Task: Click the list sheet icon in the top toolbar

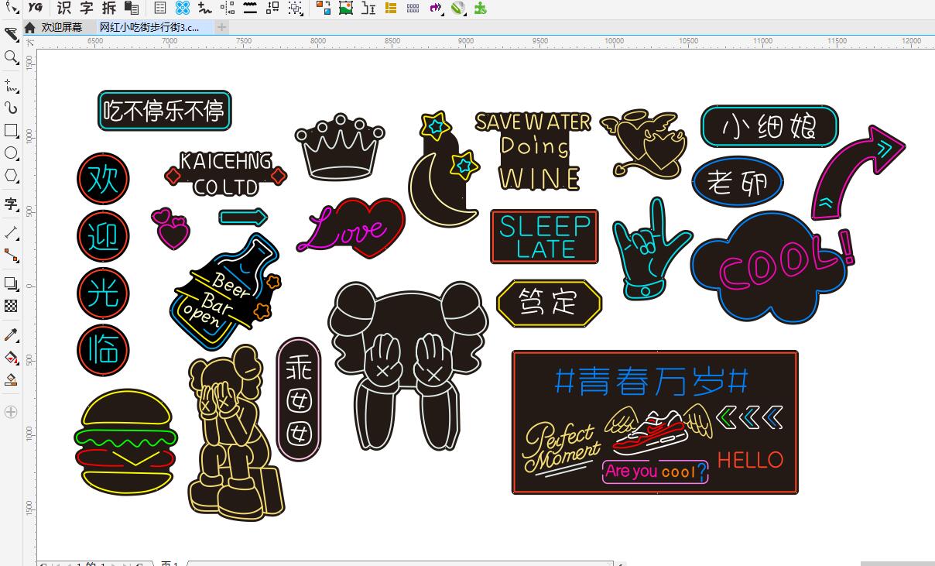Action: click(x=160, y=8)
